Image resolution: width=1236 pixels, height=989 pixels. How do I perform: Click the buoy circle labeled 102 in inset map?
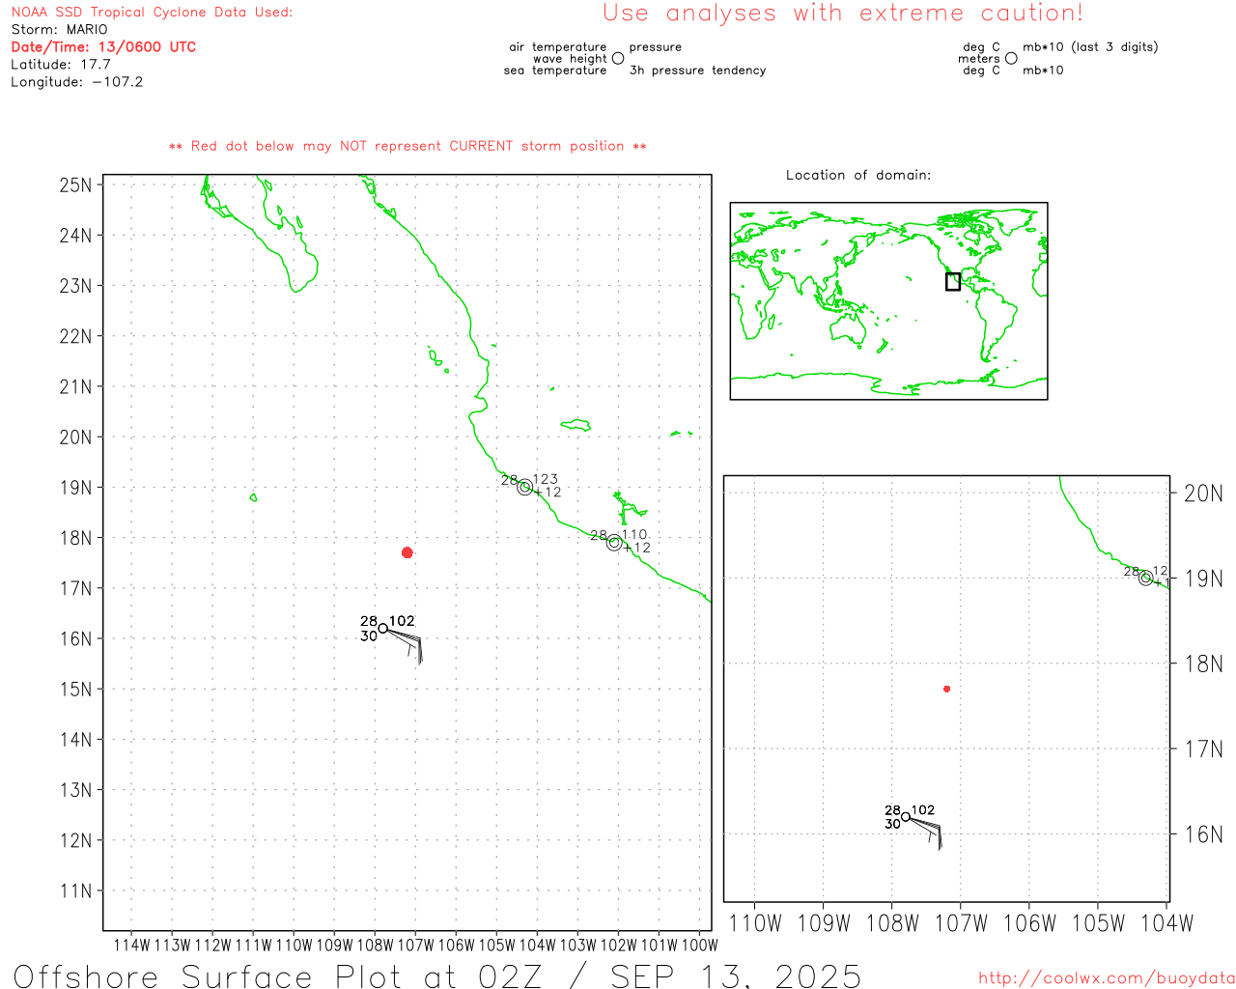pyautogui.click(x=906, y=817)
